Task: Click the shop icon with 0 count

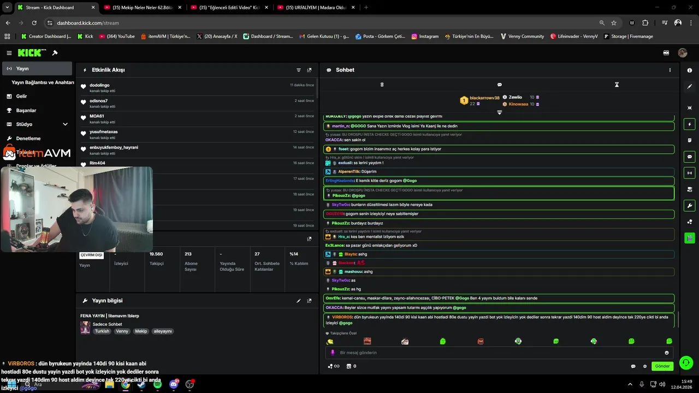Action: pyautogui.click(x=351, y=366)
